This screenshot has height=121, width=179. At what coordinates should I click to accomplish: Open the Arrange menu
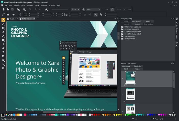(x=16, y=5)
